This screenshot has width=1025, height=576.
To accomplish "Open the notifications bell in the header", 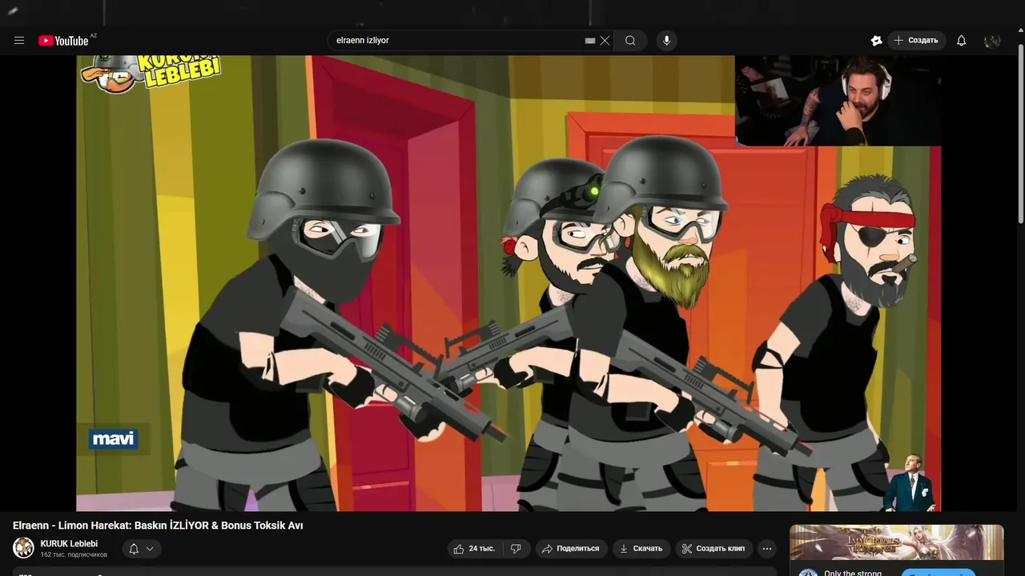I will click(x=961, y=41).
